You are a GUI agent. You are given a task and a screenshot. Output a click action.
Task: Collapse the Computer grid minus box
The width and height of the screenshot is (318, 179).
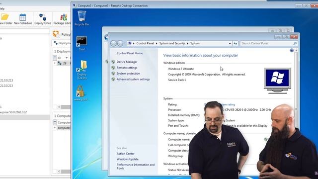click(55, 122)
